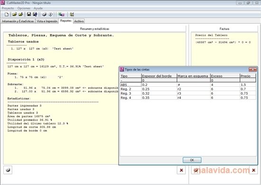Click the 0.25 edge thickness cell
Image resolution: width=261 pixels, height=185 pixels.
coord(159,89)
